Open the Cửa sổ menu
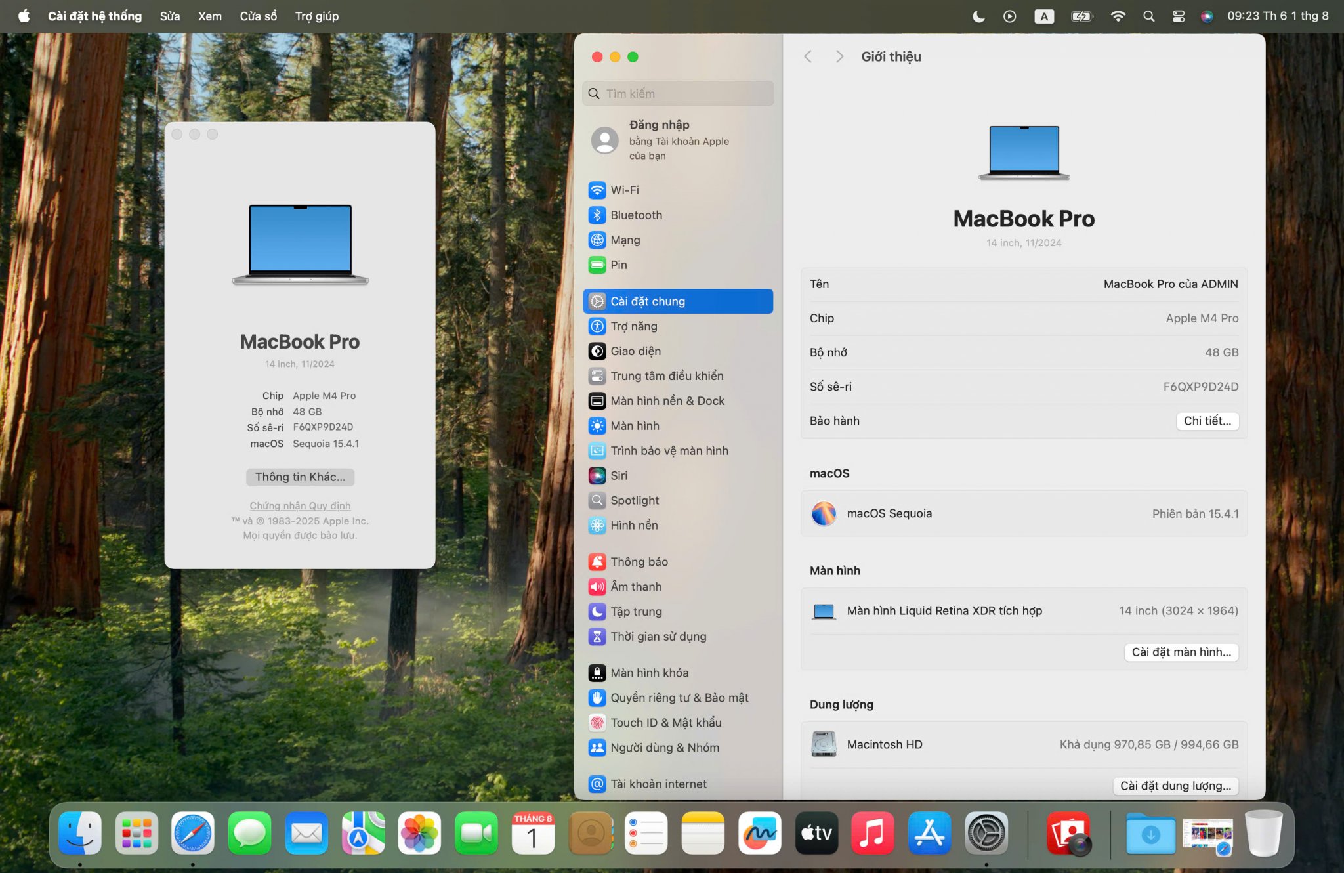This screenshot has width=1344, height=873. [x=259, y=16]
